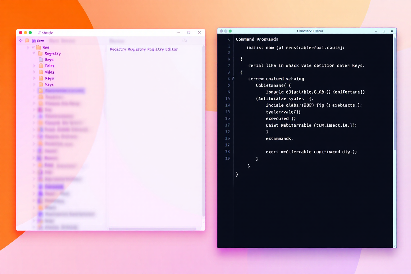Image resolution: width=411 pixels, height=274 pixels.
Task: Click the Registry window's vertical scrollbar
Action: pos(204,131)
